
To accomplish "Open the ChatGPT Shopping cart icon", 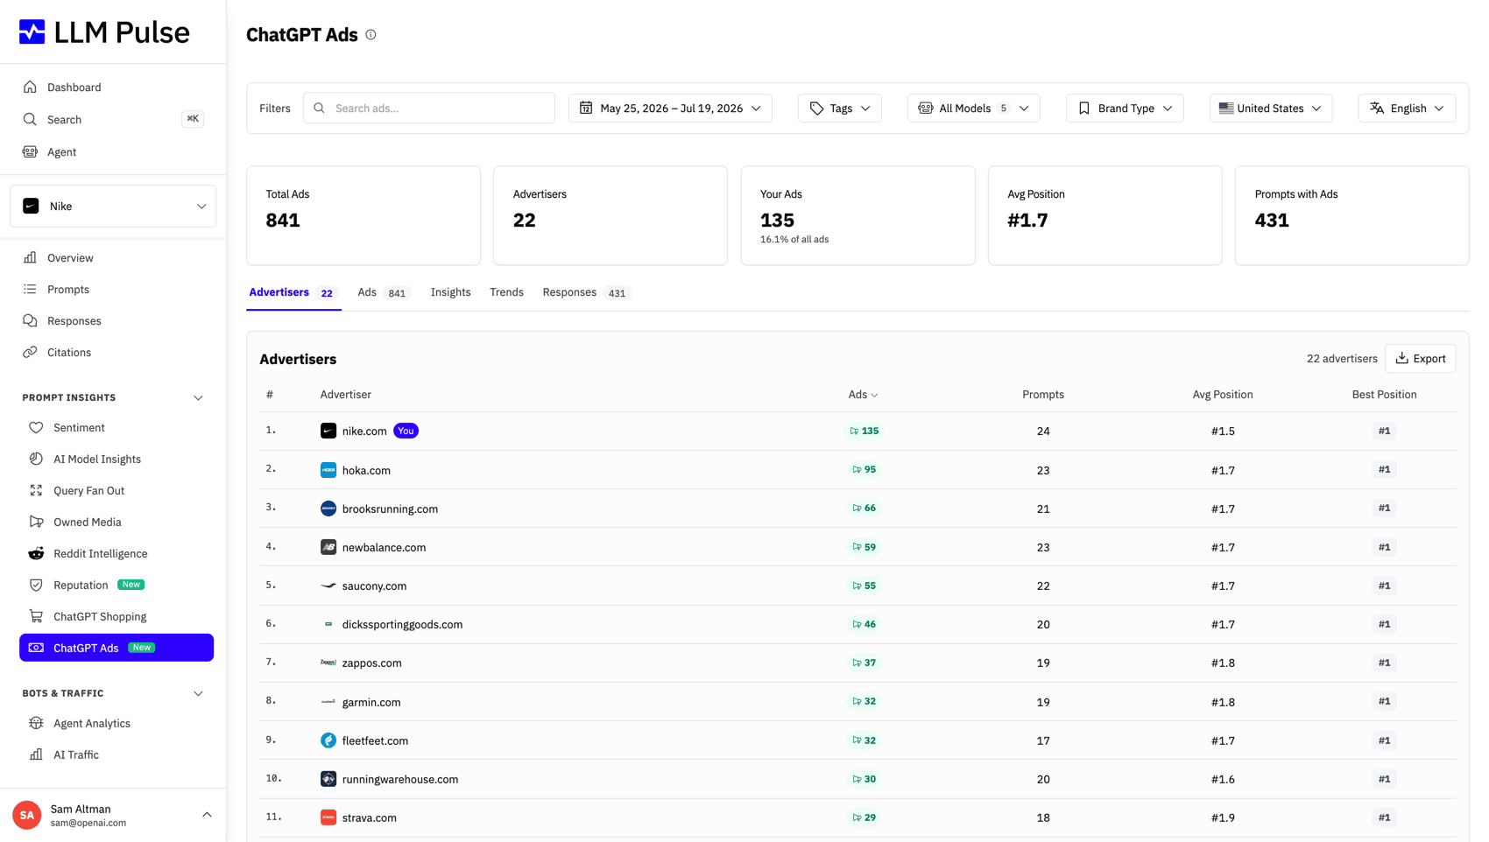I will click(36, 616).
